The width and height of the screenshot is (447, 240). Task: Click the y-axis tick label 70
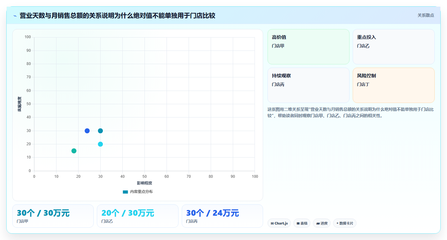point(29,77)
